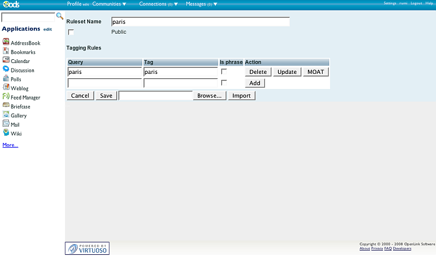
Task: Click the Calendar icon in Applications
Action: point(6,61)
